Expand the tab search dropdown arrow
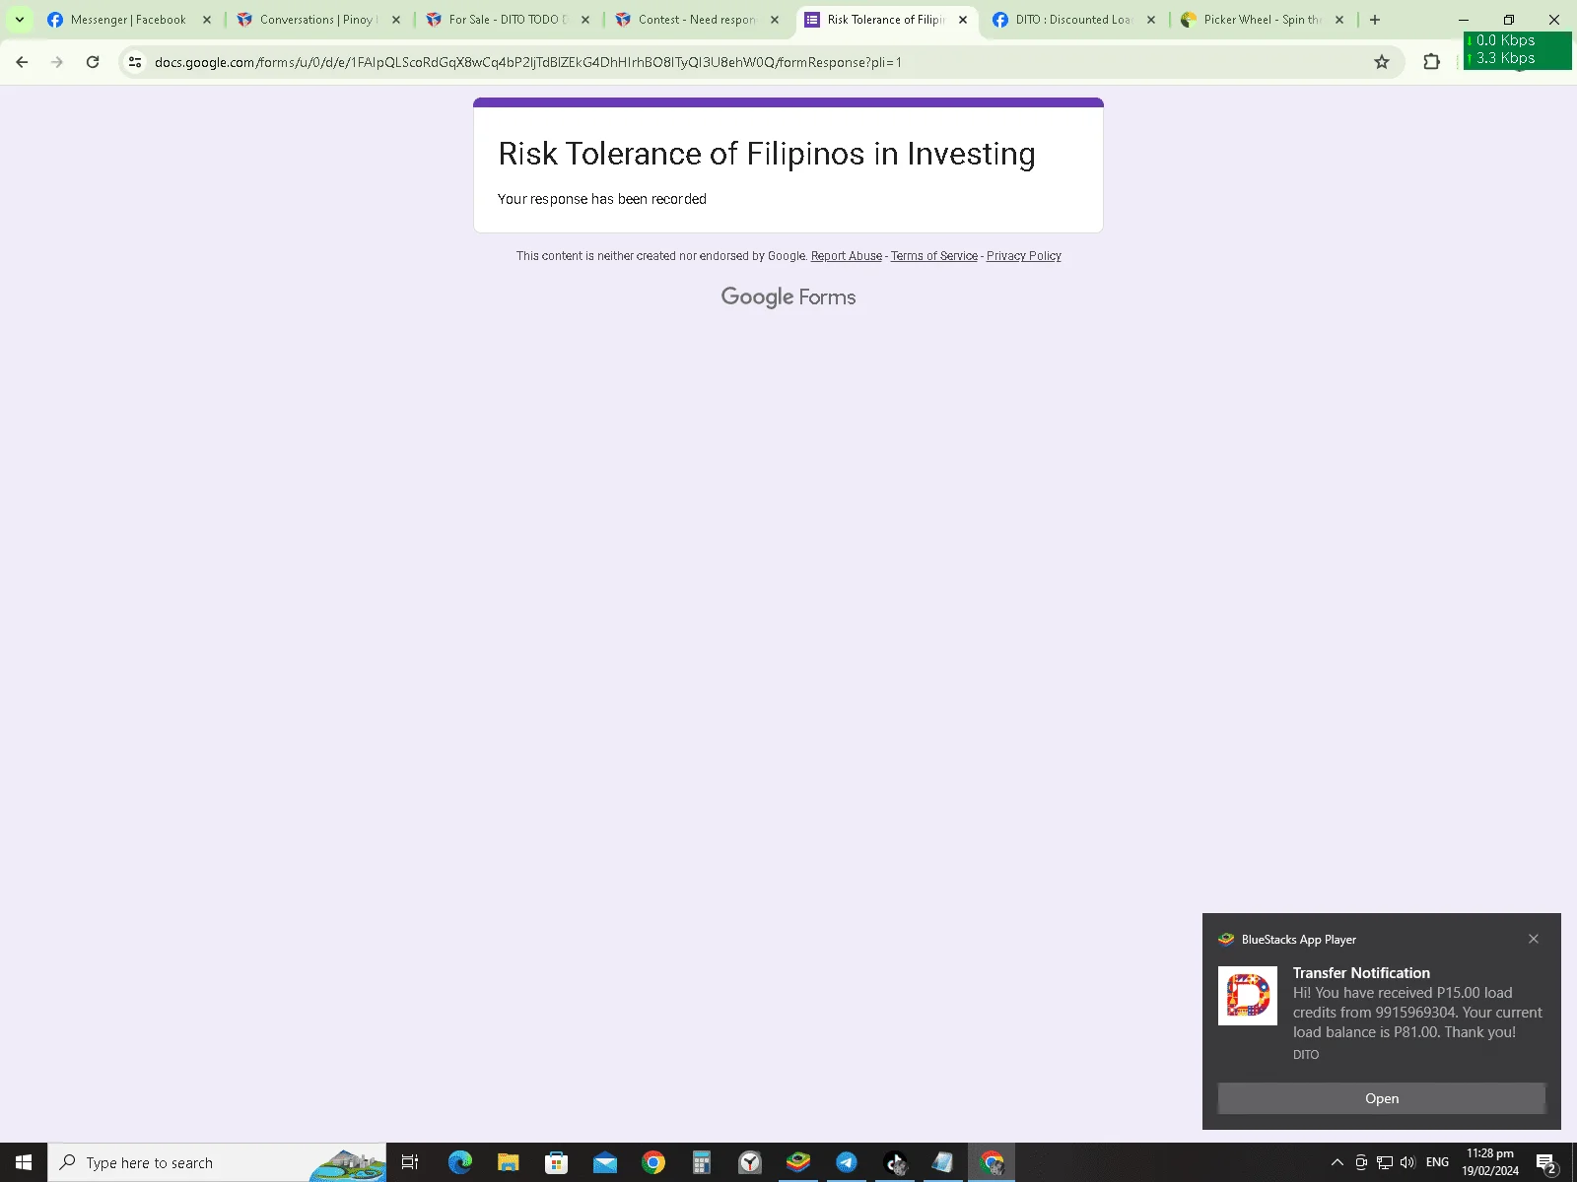 pos(19,20)
